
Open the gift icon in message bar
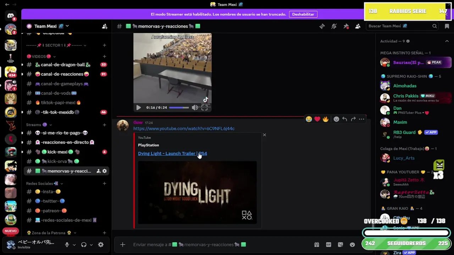tap(317, 244)
